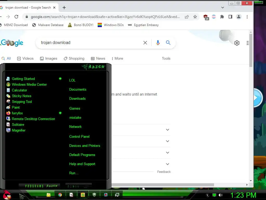
Task: Bookmark page with the star icon
Action: (195, 17)
